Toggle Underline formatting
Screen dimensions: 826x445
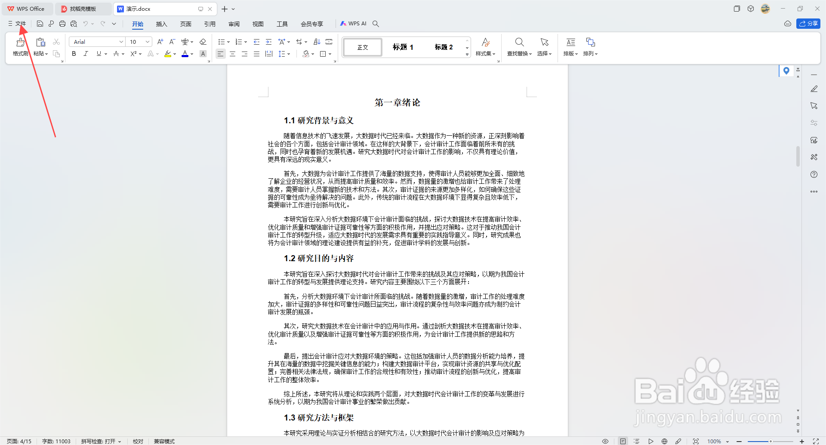pos(99,54)
